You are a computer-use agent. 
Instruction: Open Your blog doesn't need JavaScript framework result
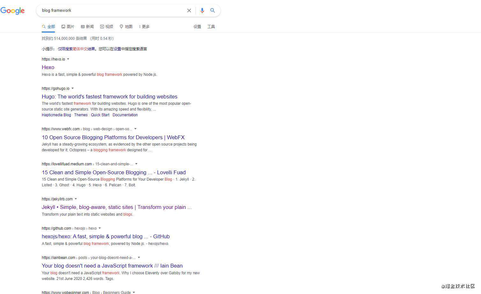tap(112, 266)
